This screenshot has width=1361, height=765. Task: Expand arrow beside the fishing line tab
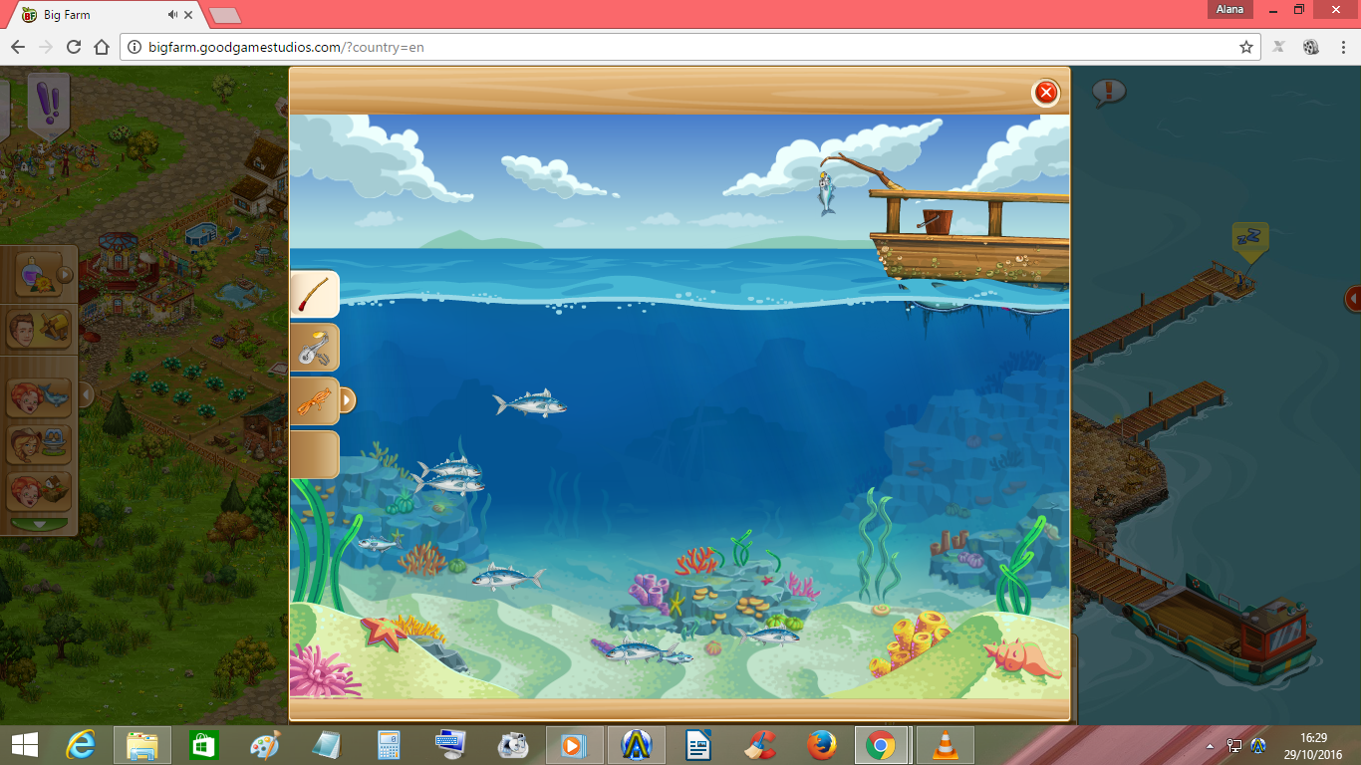(347, 400)
